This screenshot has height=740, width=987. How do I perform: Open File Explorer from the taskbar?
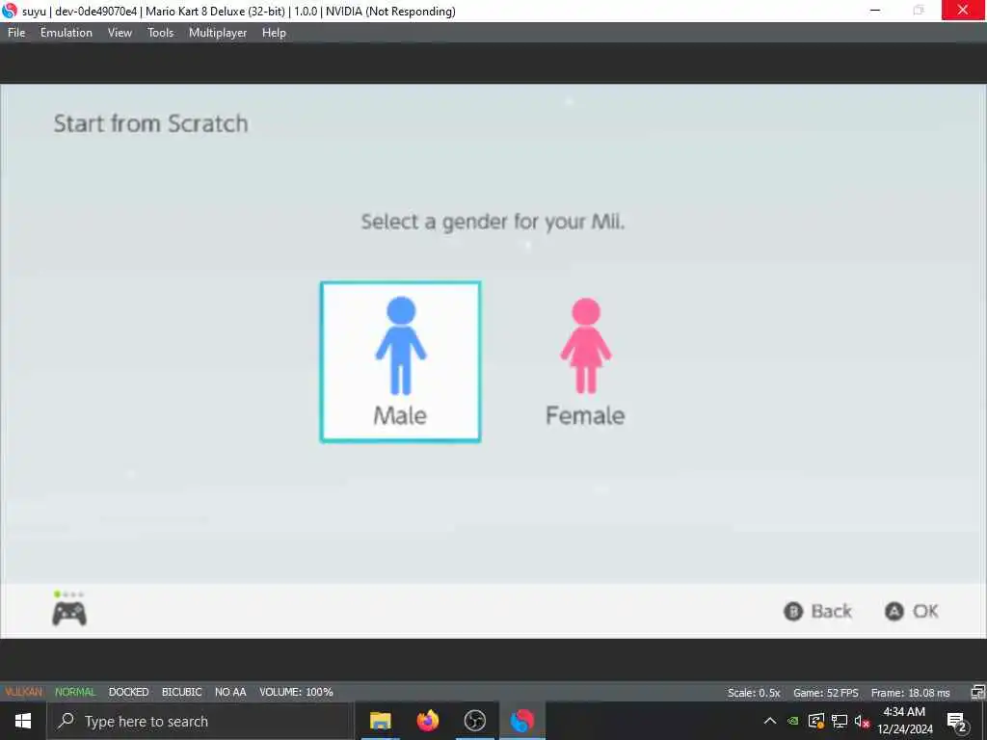point(380,721)
